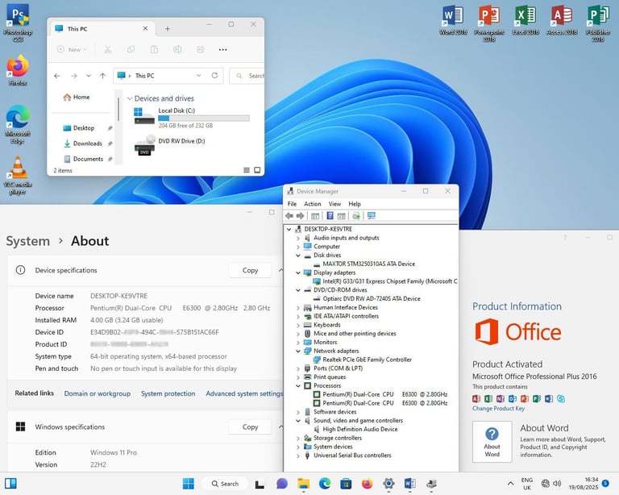Open Microsoft Store from the taskbar
This screenshot has width=619, height=495.
pyautogui.click(x=346, y=484)
